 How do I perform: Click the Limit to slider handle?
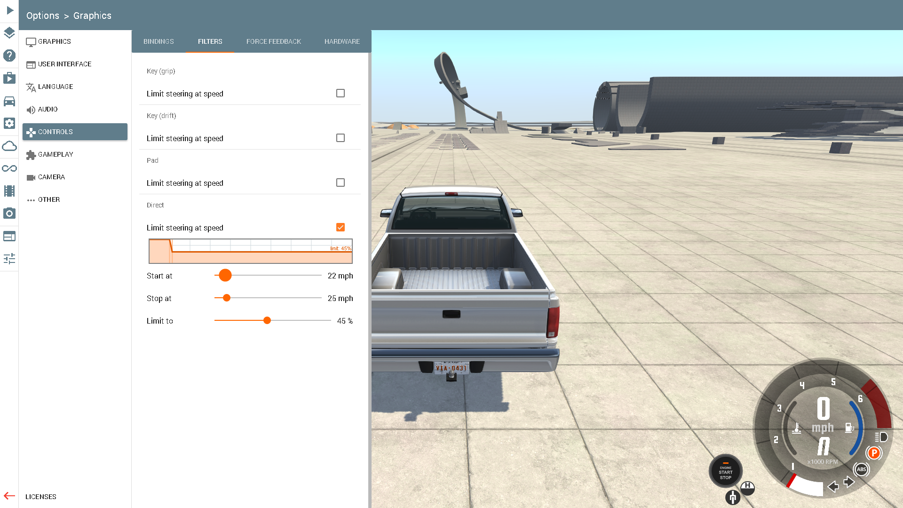point(267,320)
